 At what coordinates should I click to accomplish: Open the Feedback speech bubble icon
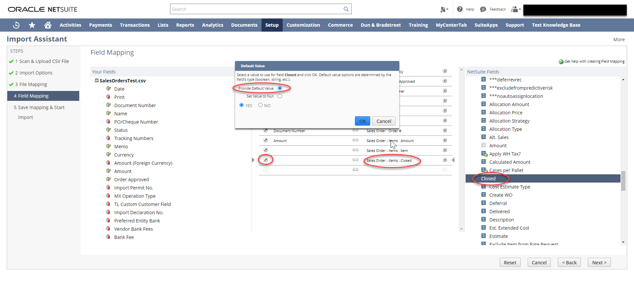point(483,9)
